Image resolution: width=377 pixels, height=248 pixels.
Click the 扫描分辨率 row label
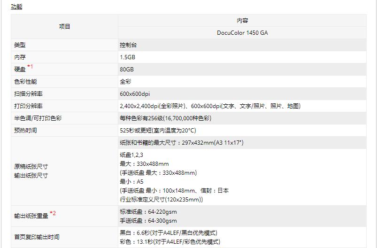(28, 94)
